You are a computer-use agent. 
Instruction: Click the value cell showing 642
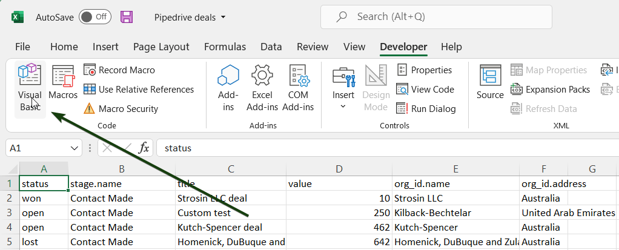point(339,242)
